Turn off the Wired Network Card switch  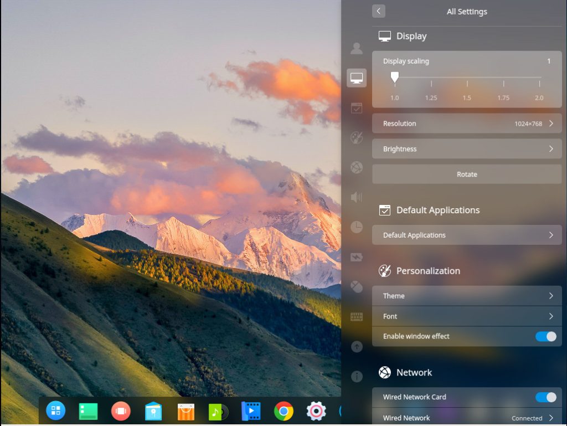click(545, 397)
